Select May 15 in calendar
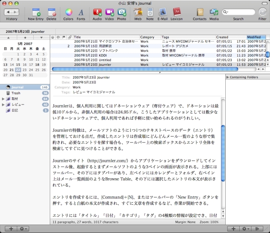This screenshot has height=233, width=270. [x=18, y=64]
